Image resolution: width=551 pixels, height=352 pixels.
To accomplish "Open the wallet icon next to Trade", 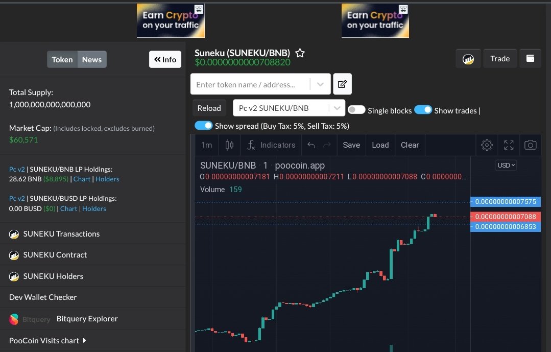I will 530,58.
